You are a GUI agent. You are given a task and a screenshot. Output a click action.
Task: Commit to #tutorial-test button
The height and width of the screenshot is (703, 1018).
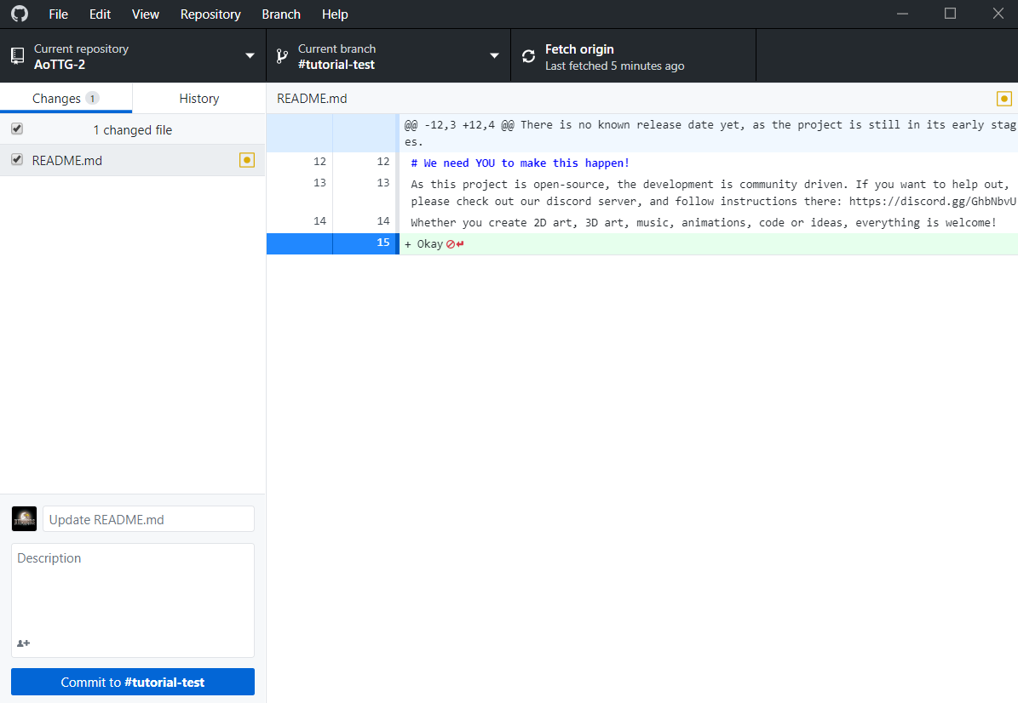click(x=132, y=682)
